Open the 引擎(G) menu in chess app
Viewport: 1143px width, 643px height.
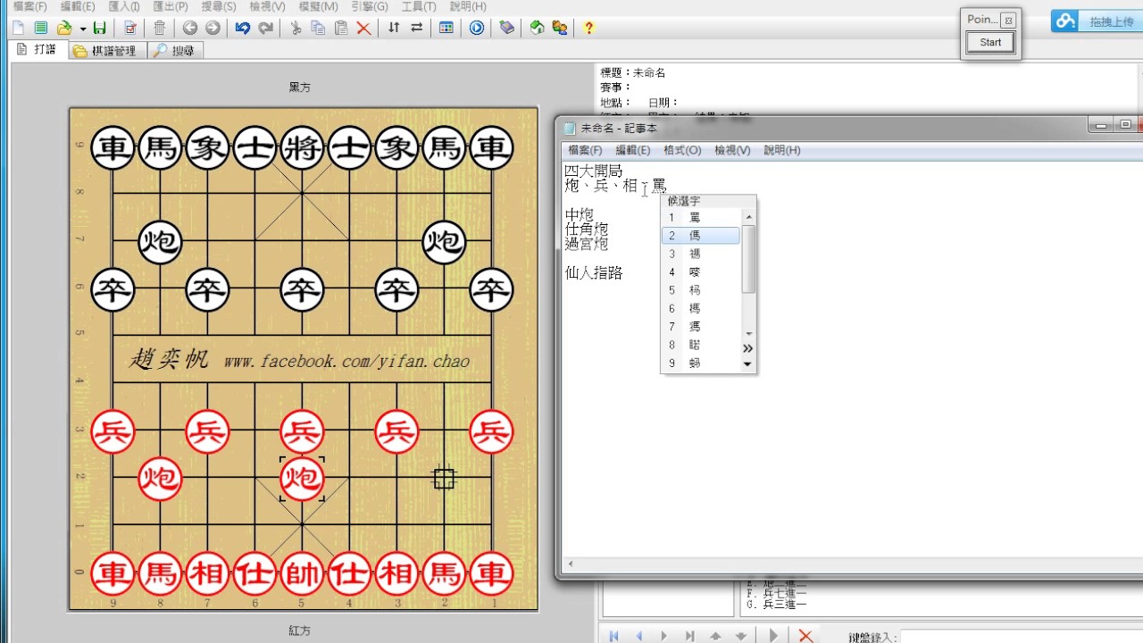tap(370, 6)
